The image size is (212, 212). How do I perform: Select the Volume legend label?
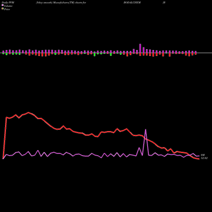click(x=8, y=6)
